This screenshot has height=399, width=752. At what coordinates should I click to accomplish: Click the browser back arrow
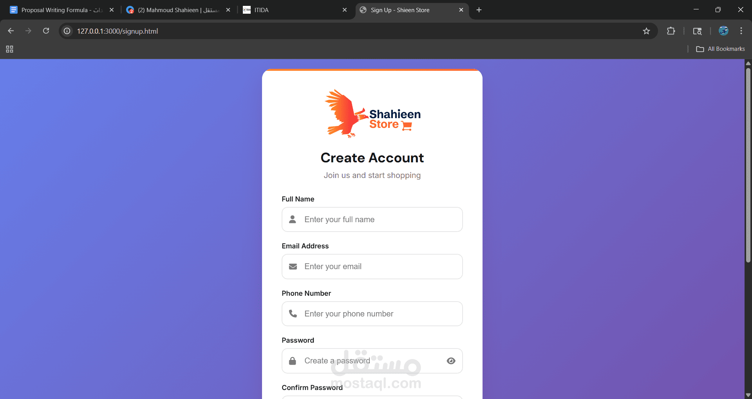click(11, 31)
